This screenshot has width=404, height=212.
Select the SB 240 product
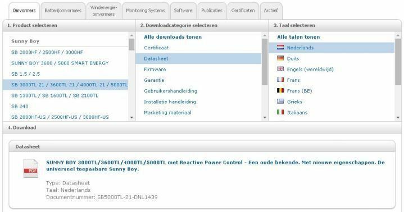click(x=20, y=106)
